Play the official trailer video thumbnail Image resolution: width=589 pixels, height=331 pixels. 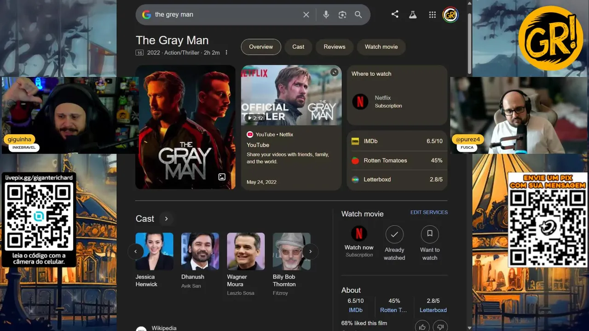(x=291, y=95)
